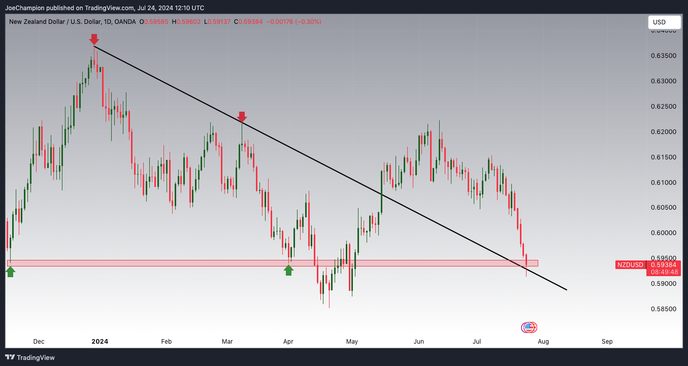
Task: Click the 0.59000 price axis label
Action: pyautogui.click(x=664, y=283)
